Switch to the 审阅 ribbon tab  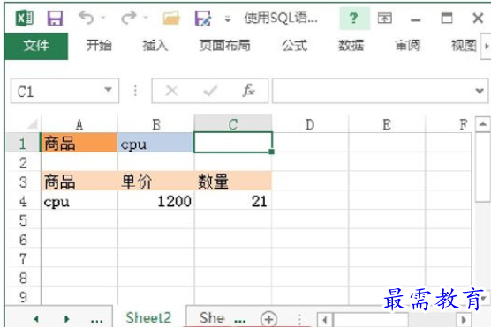(407, 46)
